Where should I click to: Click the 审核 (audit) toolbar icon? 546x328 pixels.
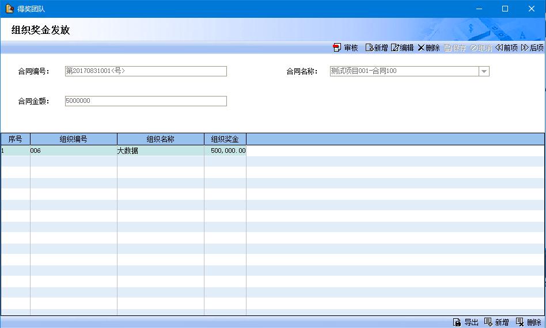click(x=337, y=48)
